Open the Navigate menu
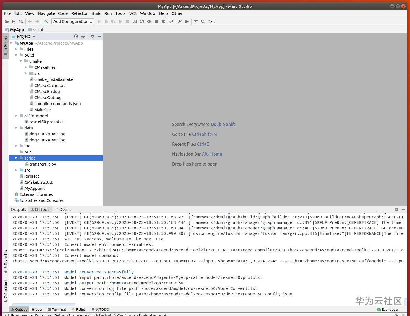Viewport: 410px width, 316px height. (x=47, y=13)
